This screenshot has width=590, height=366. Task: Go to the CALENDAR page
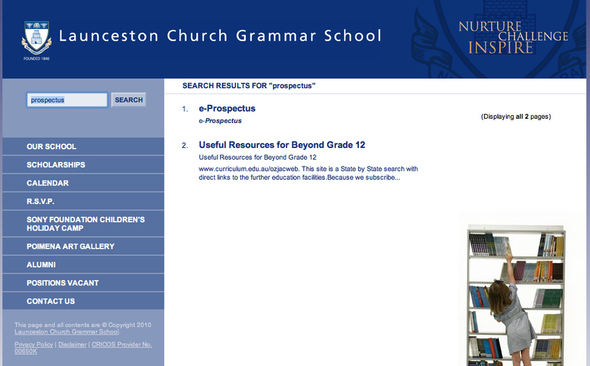(83, 183)
